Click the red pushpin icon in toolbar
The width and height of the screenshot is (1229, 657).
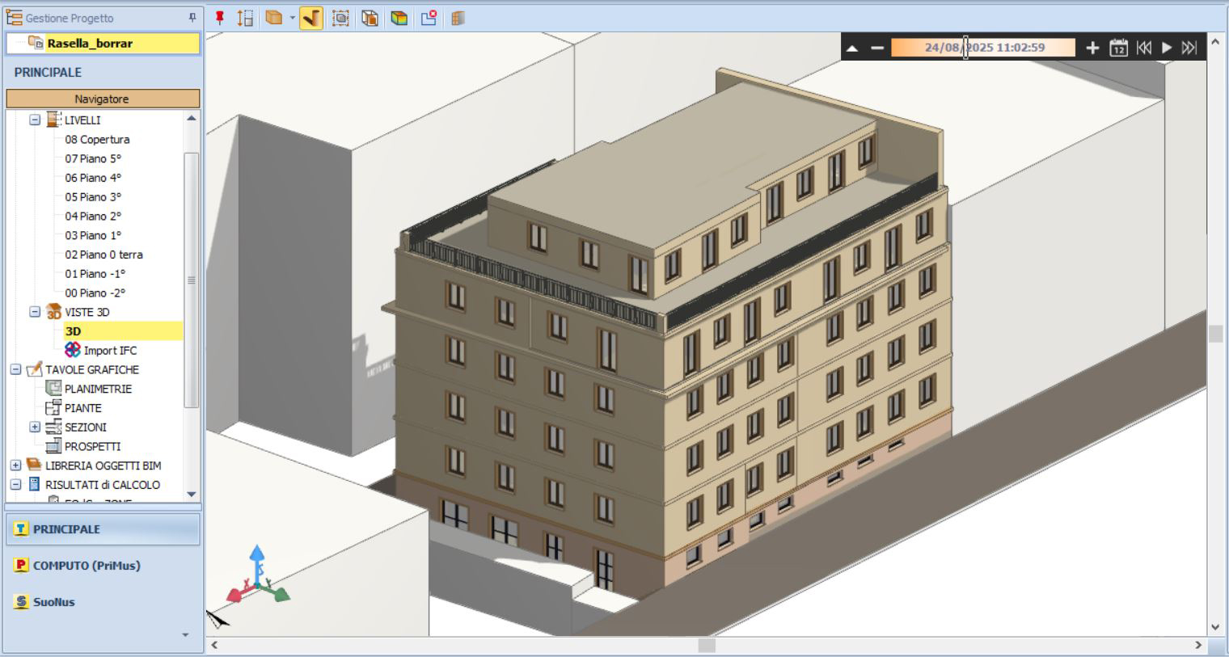tap(219, 18)
